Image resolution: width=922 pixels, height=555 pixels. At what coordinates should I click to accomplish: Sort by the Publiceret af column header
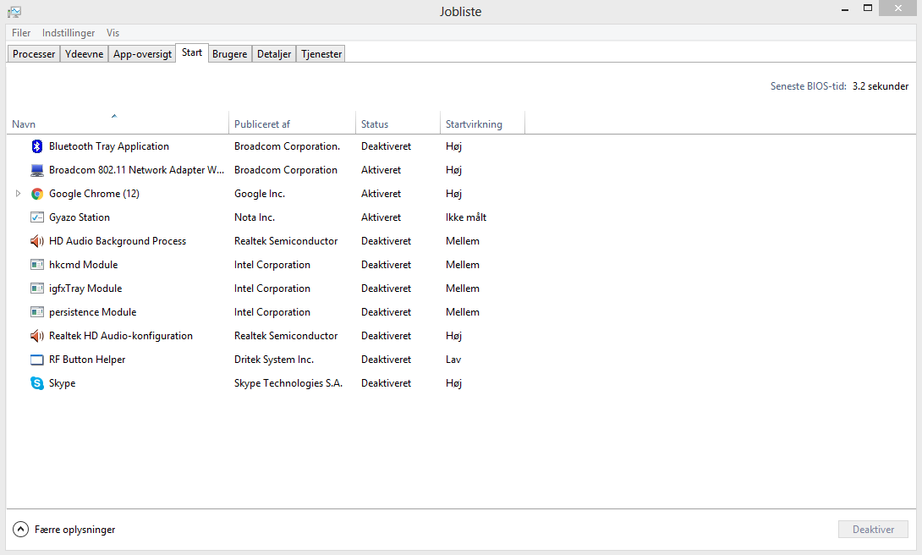[292, 123]
